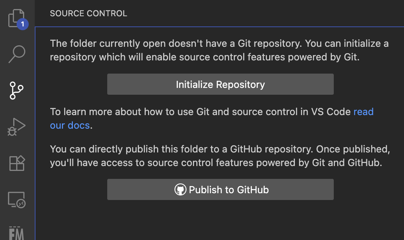The width and height of the screenshot is (404, 240).
Task: Open the Explorer view in activity bar
Action: (x=17, y=18)
